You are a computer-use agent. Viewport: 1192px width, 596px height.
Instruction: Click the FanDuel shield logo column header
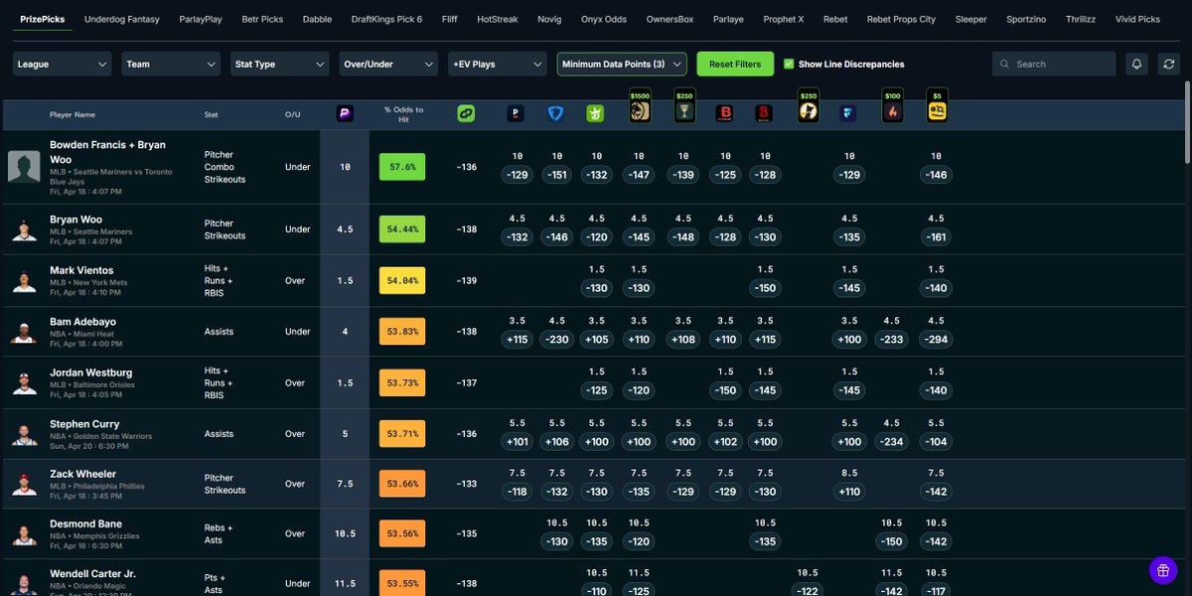point(555,114)
